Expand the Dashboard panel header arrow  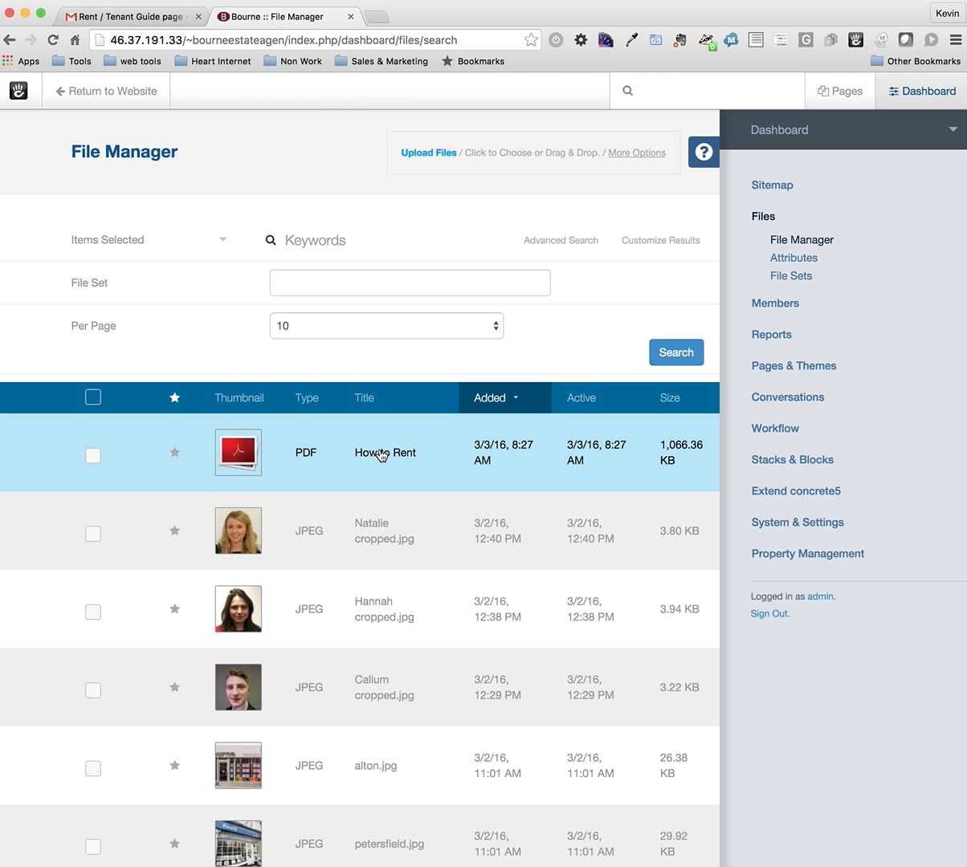click(953, 129)
